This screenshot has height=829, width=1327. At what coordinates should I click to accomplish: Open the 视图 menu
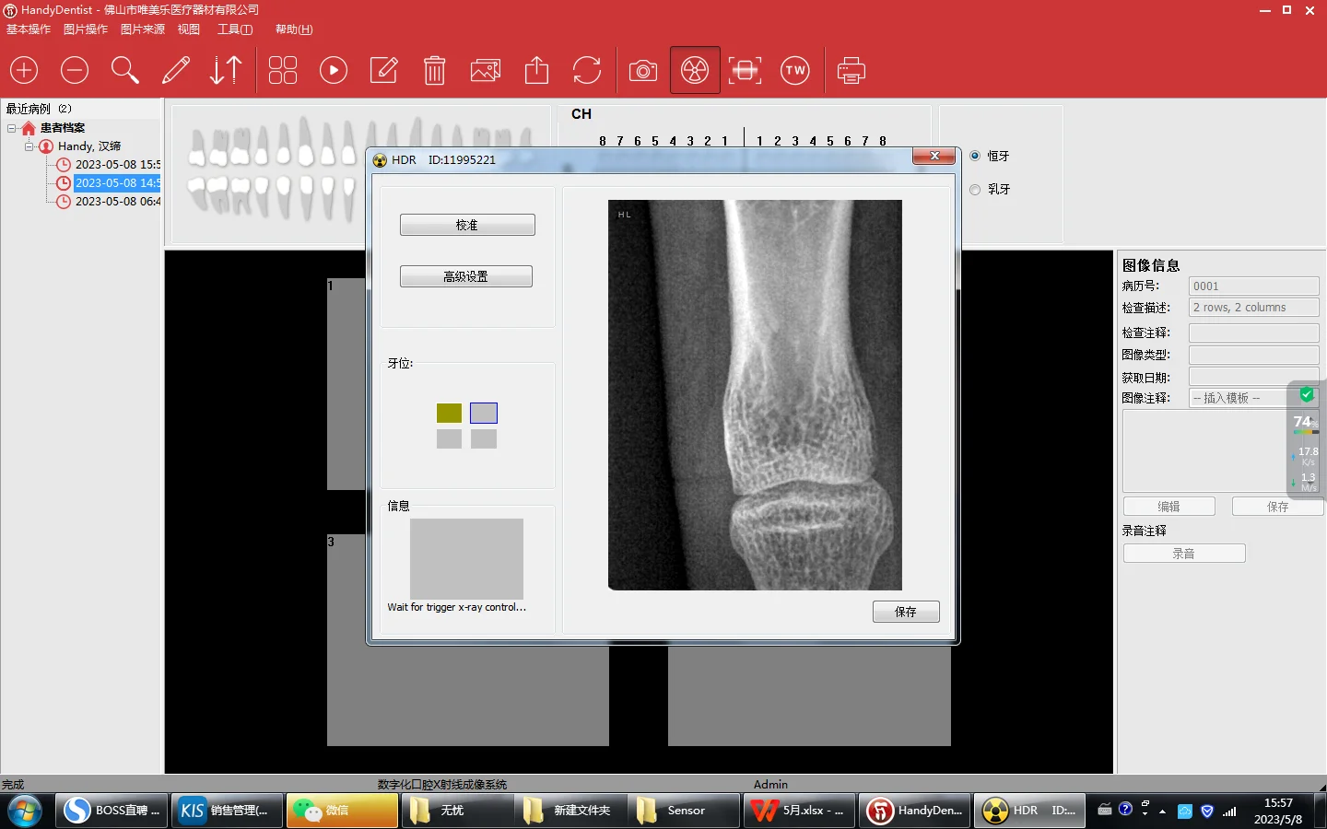189,29
